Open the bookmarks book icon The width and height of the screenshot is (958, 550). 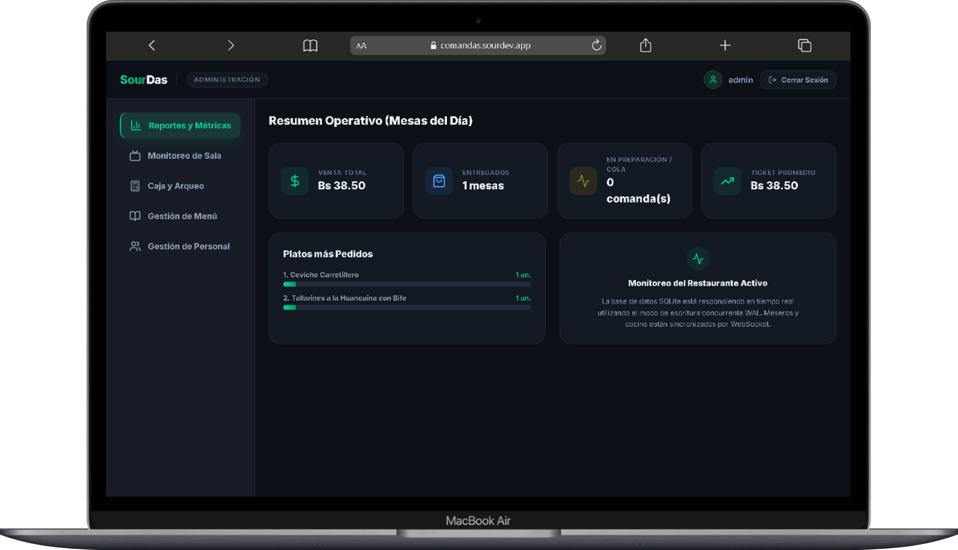310,45
